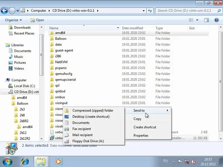The height and width of the screenshot is (167, 223).
Task: Click the muted volume tray icon
Action: (193, 162)
